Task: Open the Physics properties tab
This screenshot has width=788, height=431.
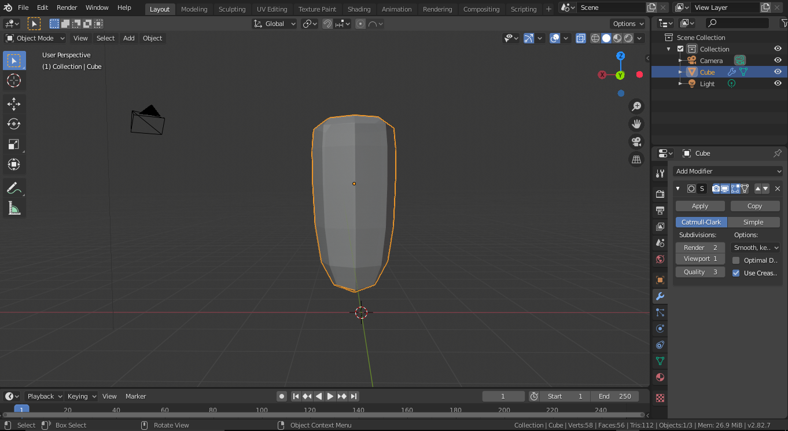Action: click(x=660, y=329)
